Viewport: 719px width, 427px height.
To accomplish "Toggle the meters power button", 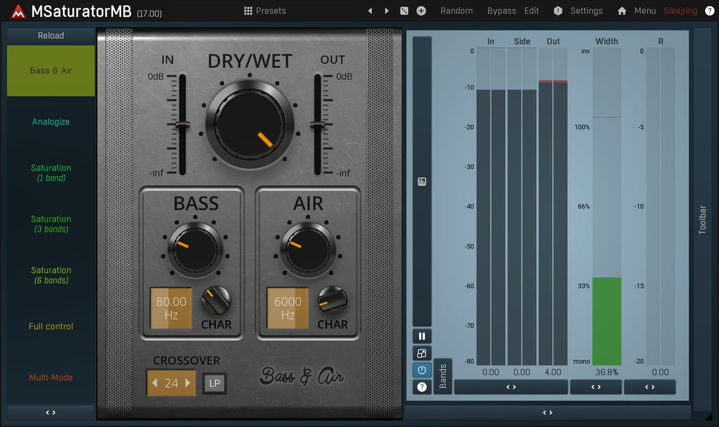I will tap(422, 370).
